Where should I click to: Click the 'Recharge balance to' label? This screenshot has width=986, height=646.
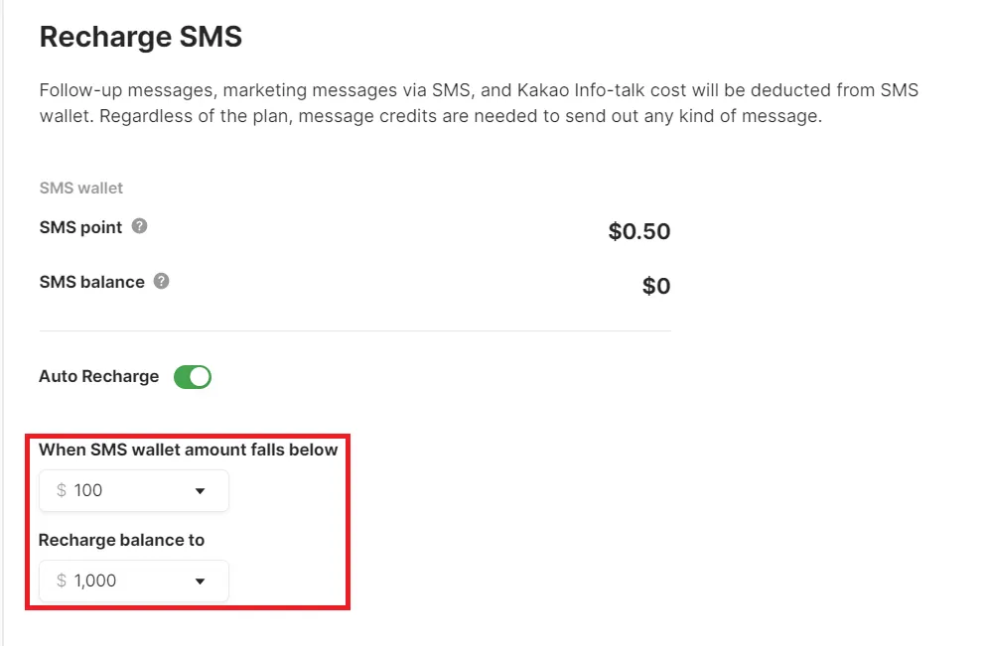[x=121, y=540]
